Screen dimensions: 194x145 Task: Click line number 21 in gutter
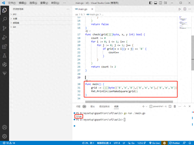(x=79, y=49)
